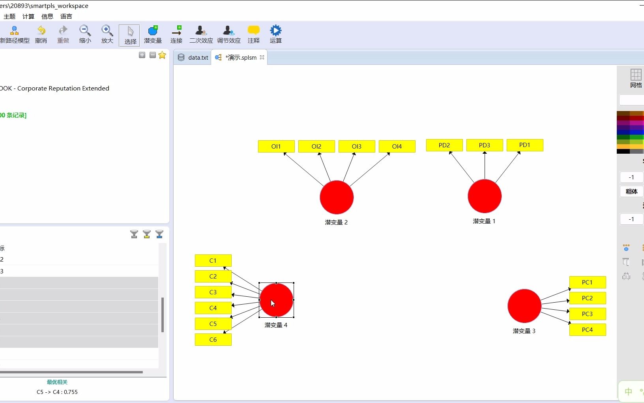Click the yellow indicator filter icon
Image resolution: width=644 pixels, height=403 pixels.
147,234
